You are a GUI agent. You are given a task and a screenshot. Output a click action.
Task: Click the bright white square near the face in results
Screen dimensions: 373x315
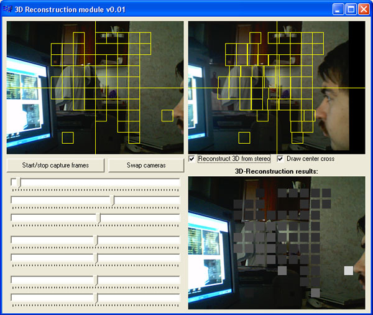(348, 270)
